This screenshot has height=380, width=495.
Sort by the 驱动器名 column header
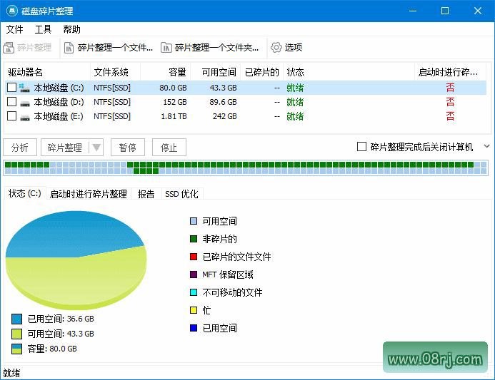tap(47, 72)
